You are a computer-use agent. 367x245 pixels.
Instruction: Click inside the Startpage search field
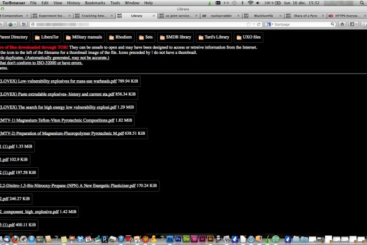coord(300,24)
